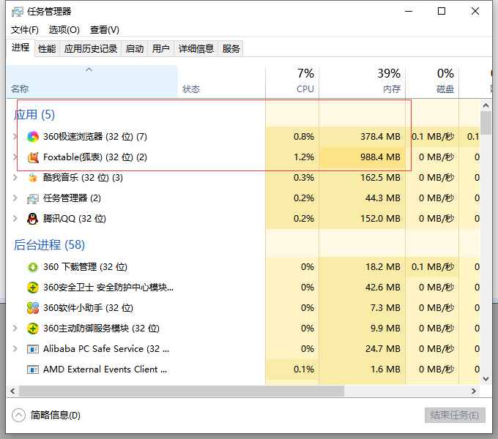Click the 360主动防御服务模块 icon
Viewport: 498px width, 439px height.
click(33, 329)
